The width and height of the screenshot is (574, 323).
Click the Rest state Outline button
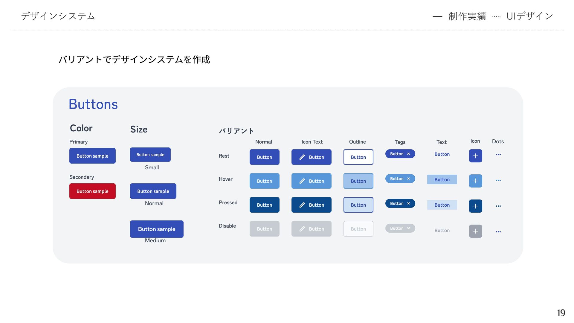[358, 157]
